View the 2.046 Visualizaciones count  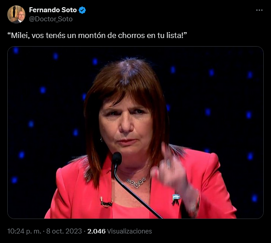pos(120,231)
